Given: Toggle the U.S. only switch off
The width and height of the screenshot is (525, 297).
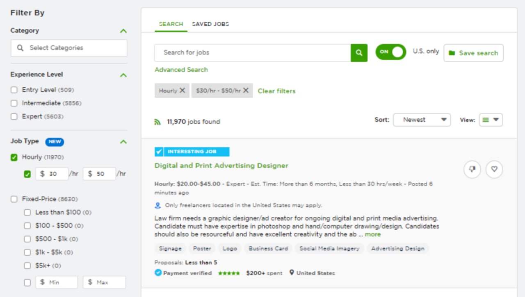Looking at the screenshot, I should 391,52.
